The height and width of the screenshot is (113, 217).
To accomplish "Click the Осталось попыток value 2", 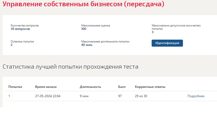I will (x=12, y=45).
